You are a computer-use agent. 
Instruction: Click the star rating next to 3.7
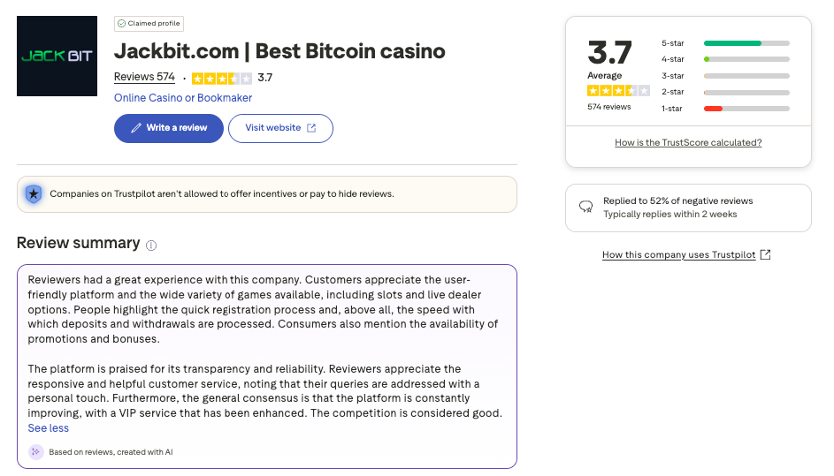click(221, 78)
